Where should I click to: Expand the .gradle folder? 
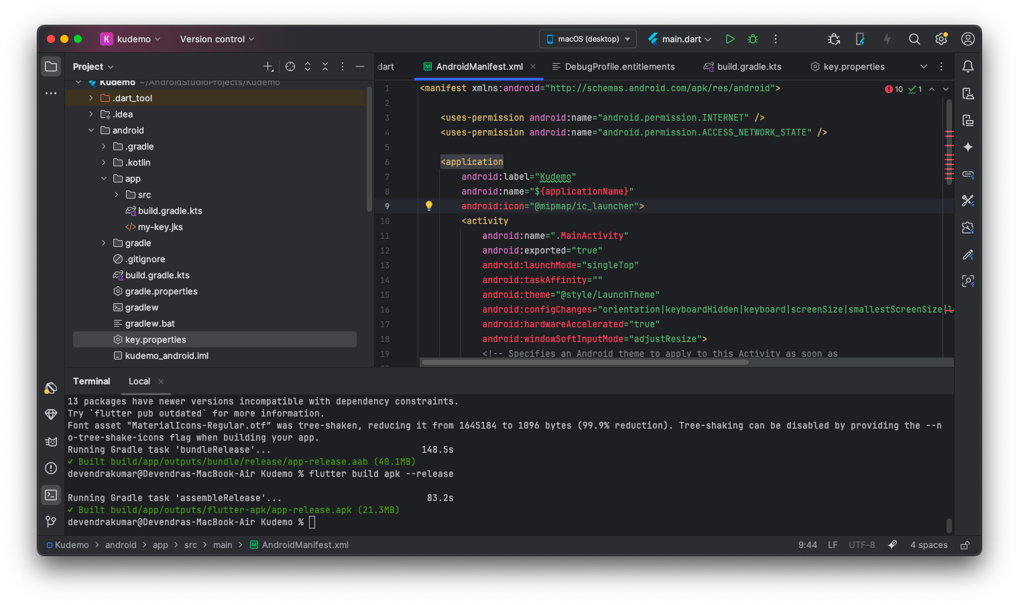[x=104, y=146]
